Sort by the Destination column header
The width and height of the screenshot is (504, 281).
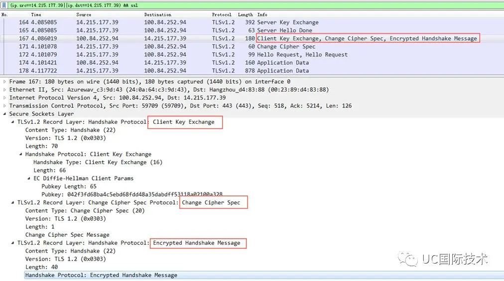pyautogui.click(x=157, y=15)
